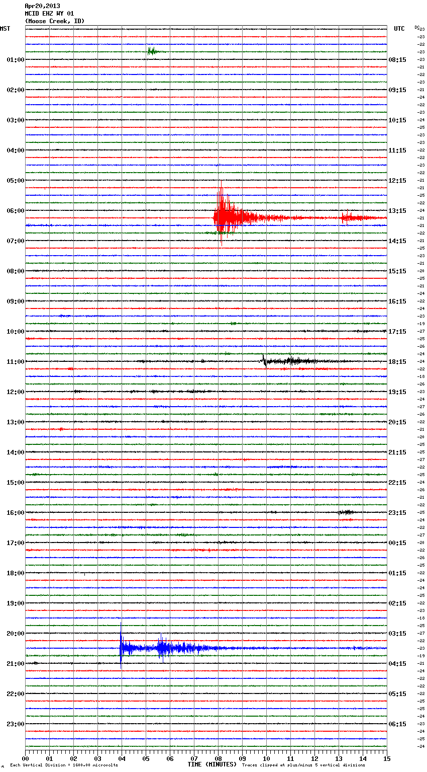Click the Each Vertical Division scale note

tap(64, 765)
